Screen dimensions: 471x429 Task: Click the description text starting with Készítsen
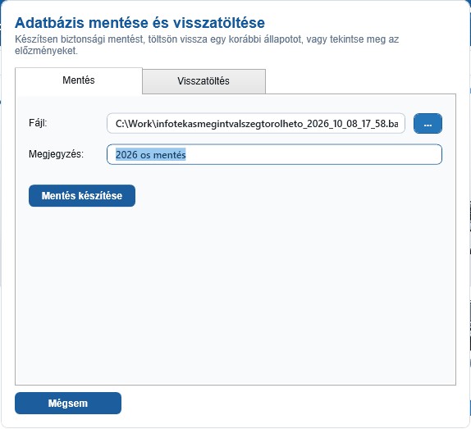(207, 45)
